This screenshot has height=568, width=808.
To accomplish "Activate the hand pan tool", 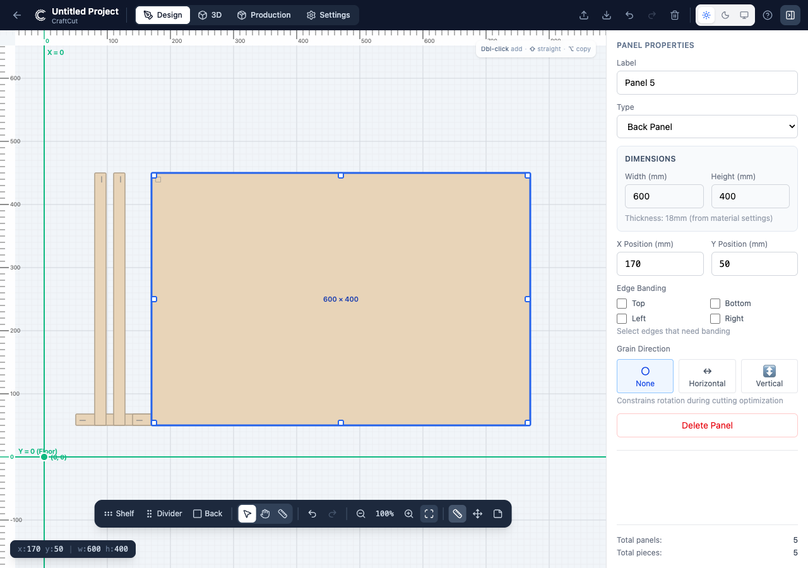I will click(264, 513).
